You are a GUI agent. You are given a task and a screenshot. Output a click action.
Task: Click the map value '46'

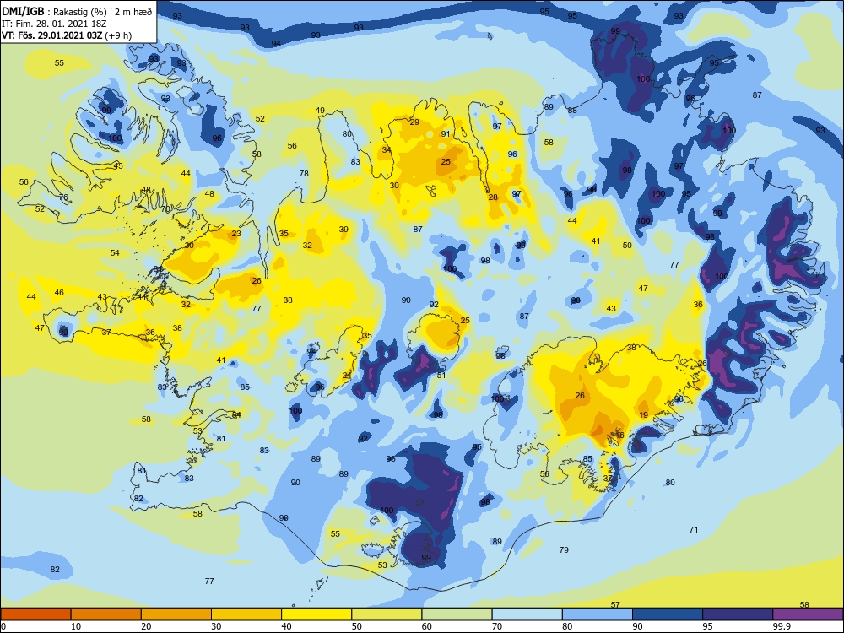[x=59, y=292]
